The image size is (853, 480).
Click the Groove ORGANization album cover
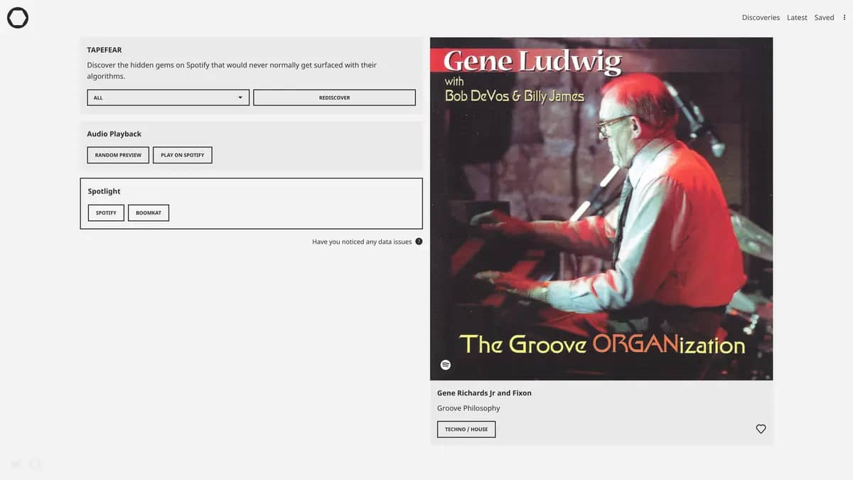[601, 208]
